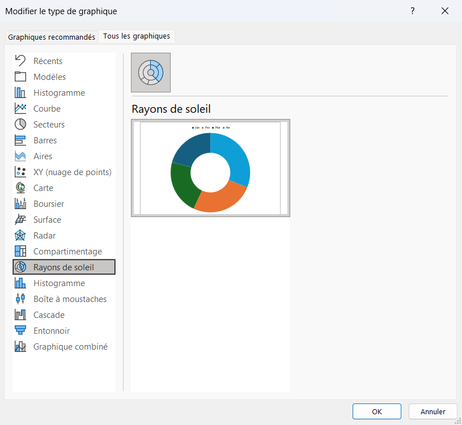Choose the Radar chart icon
This screenshot has width=462, height=425.
[x=20, y=236]
